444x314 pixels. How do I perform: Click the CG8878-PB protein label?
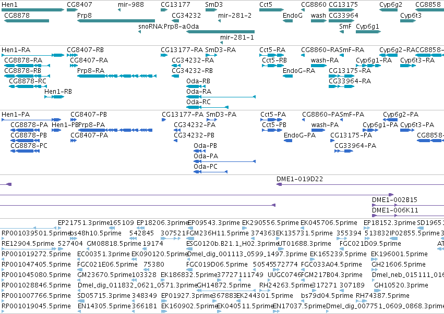click(29, 135)
